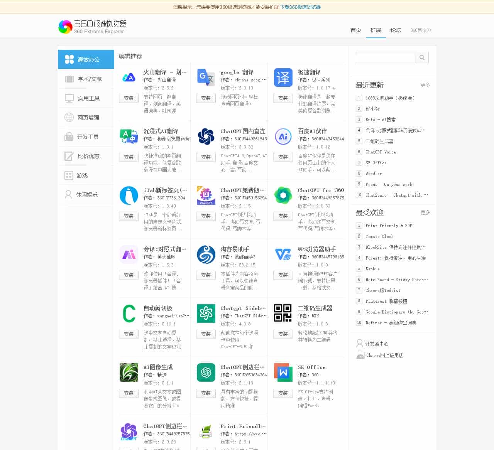The image size is (494, 450).
Task: Install the SE Office extension
Action: point(283,393)
